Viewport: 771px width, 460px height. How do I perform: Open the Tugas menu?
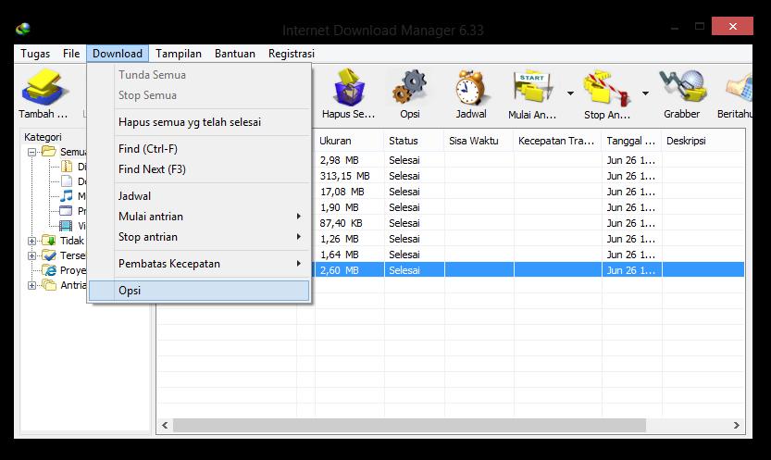click(x=35, y=54)
